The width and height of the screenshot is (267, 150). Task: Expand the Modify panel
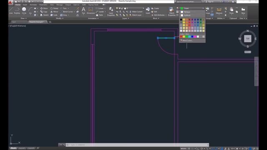59,18
